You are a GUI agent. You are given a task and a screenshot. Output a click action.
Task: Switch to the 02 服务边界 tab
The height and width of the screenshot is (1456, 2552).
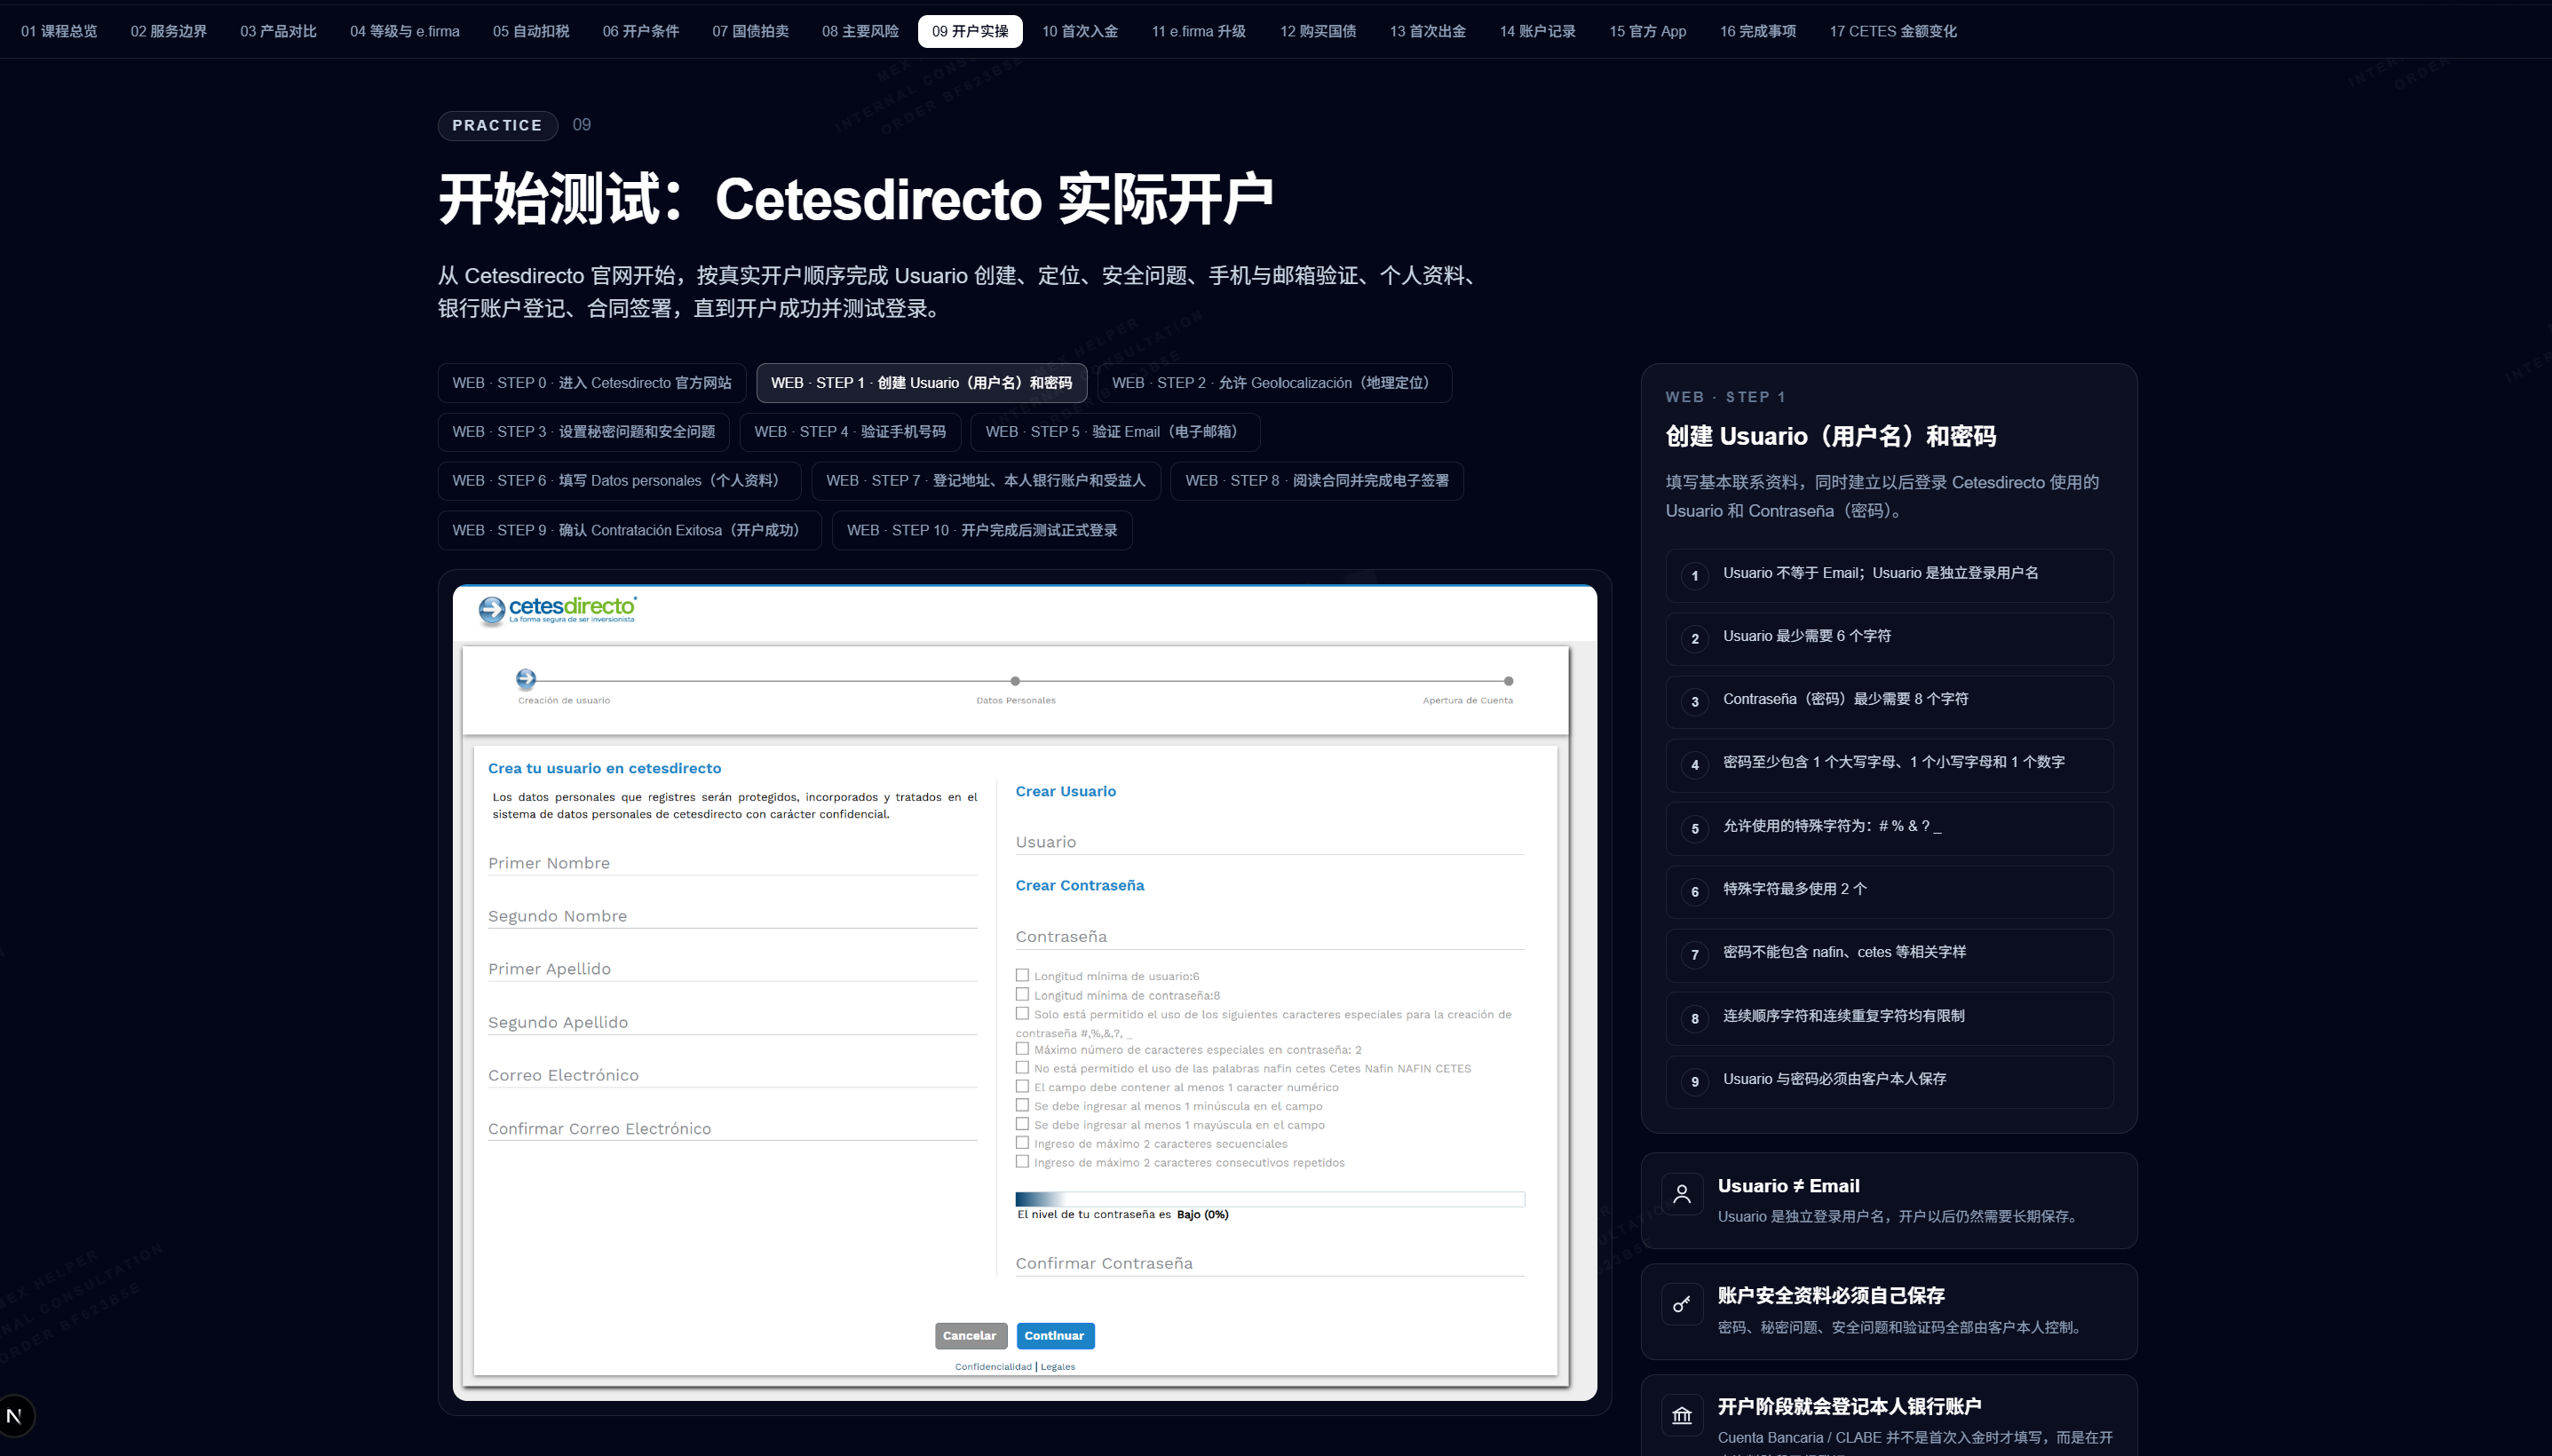(x=169, y=31)
